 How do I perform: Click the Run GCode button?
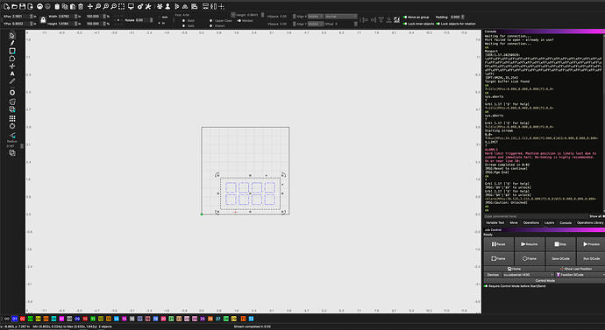pos(591,258)
